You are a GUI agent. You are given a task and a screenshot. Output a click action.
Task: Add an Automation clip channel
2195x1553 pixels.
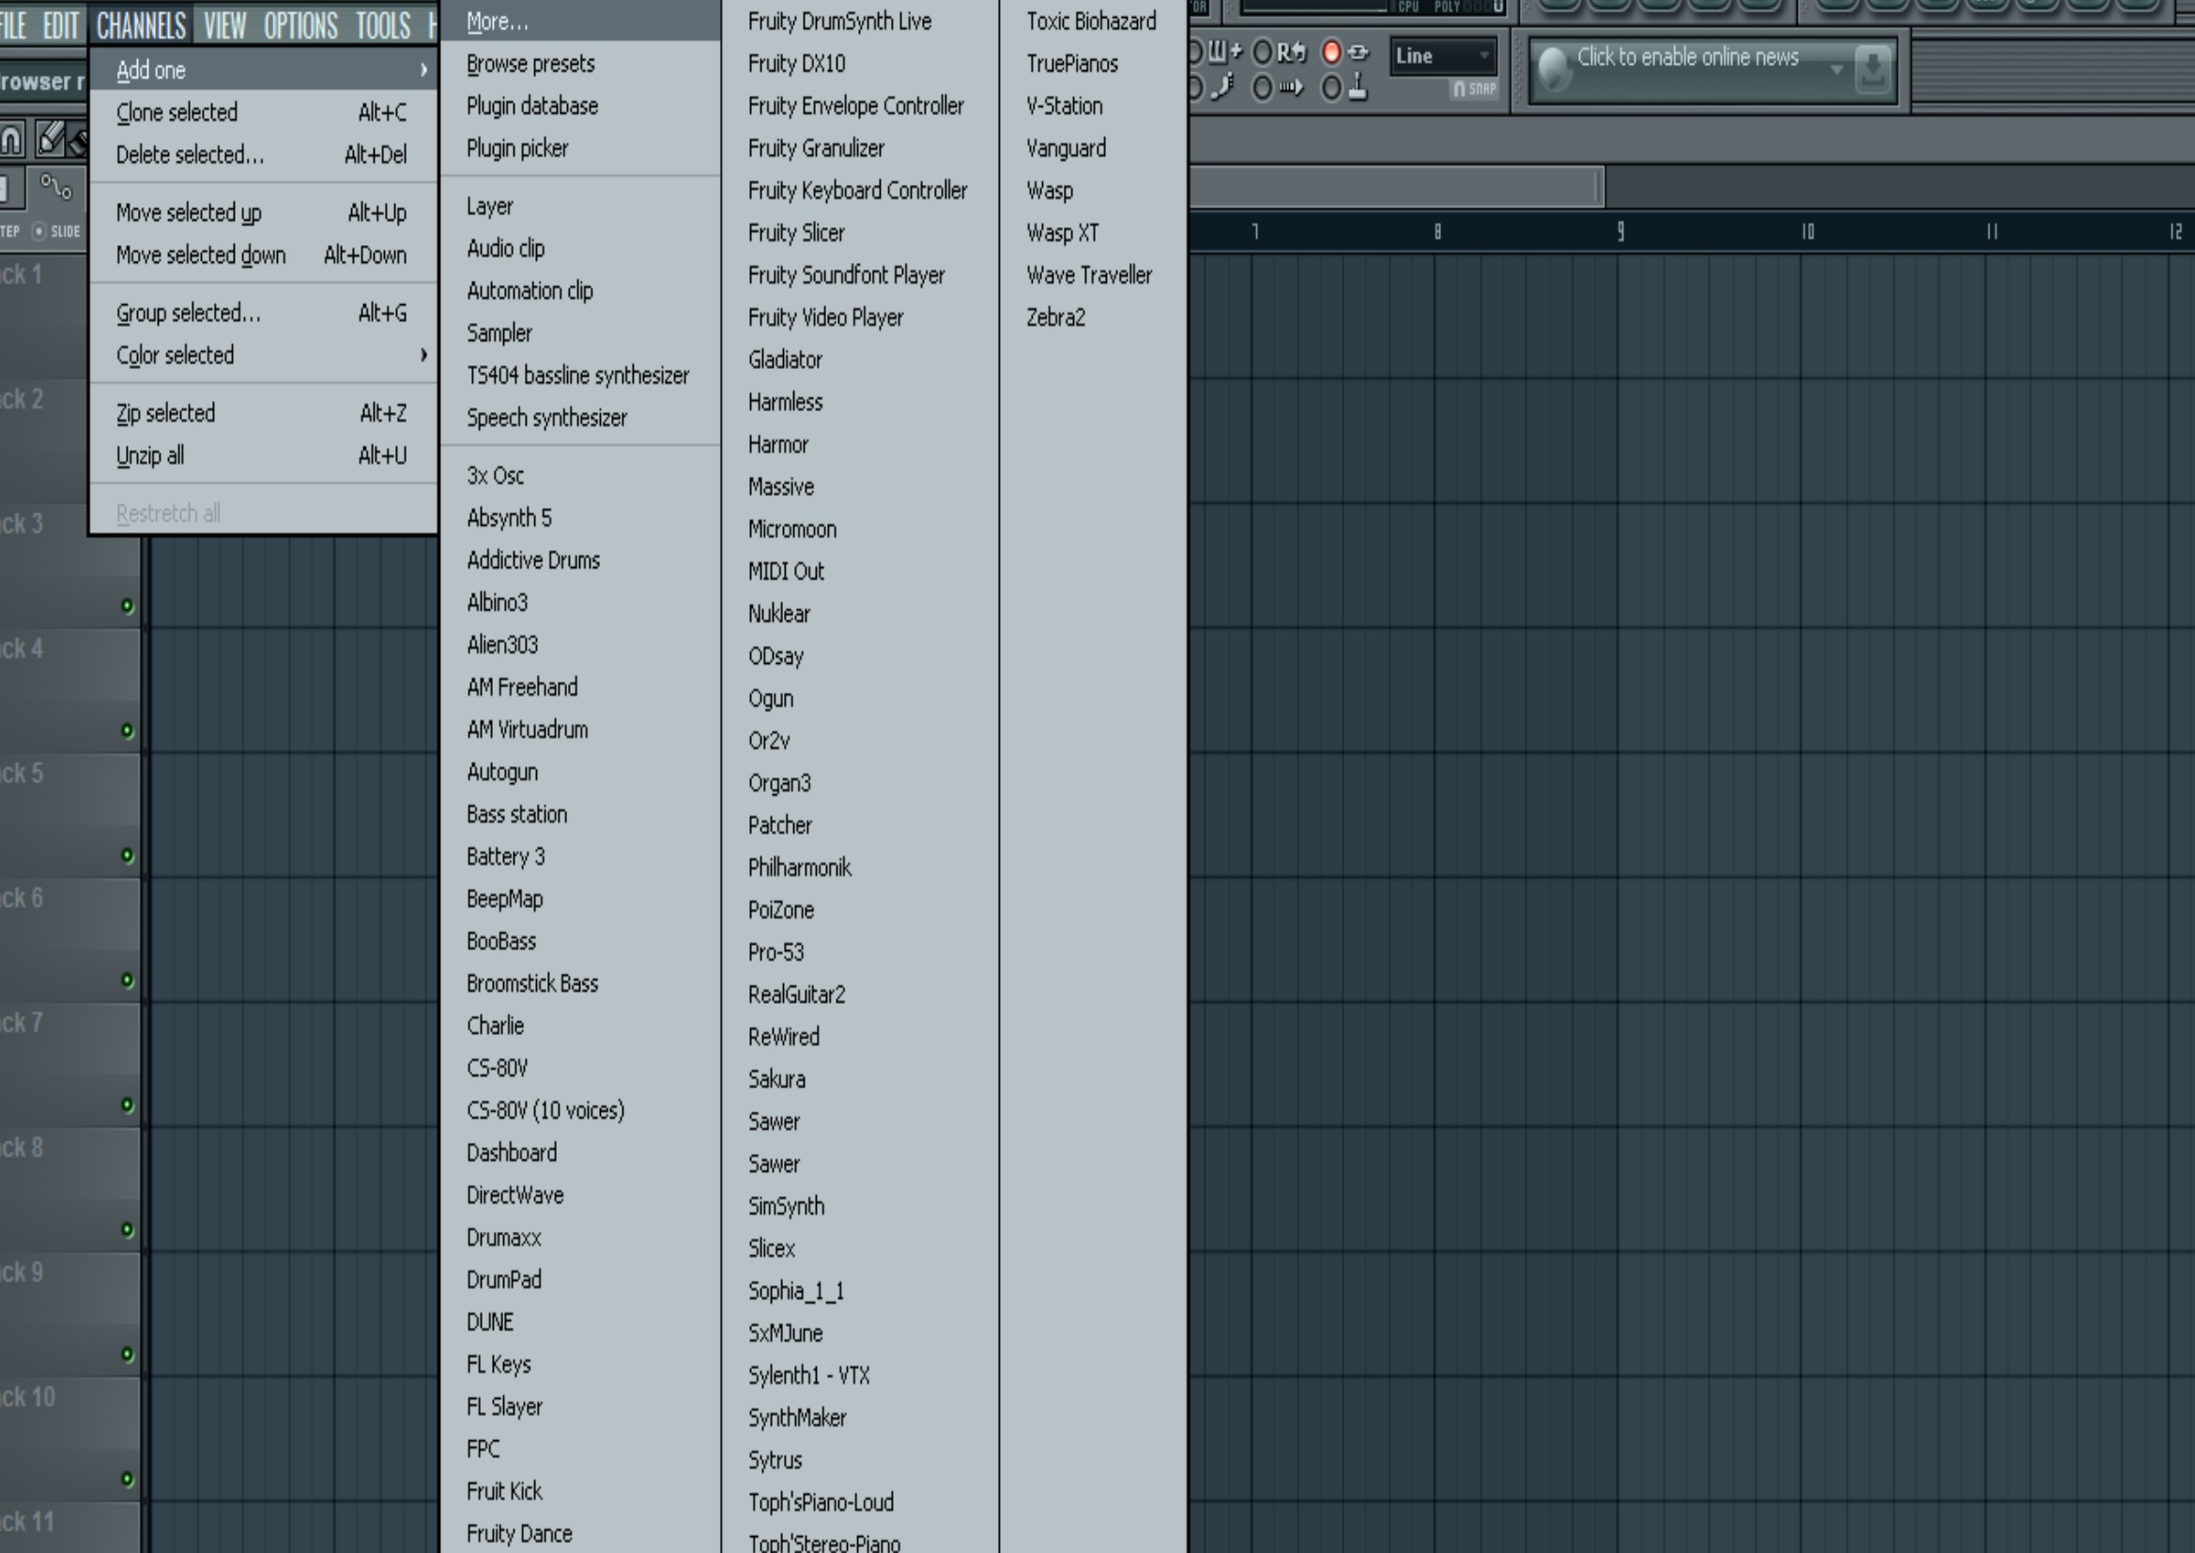click(x=581, y=290)
